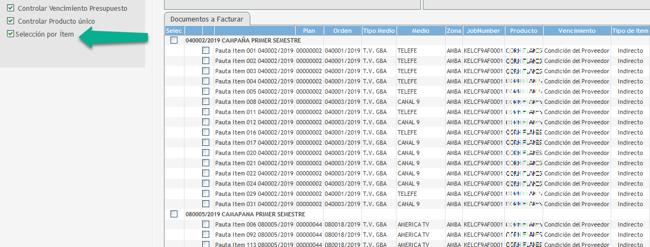
Task: Mark the checkbox for Pauta Item 031
Action: 206,204
